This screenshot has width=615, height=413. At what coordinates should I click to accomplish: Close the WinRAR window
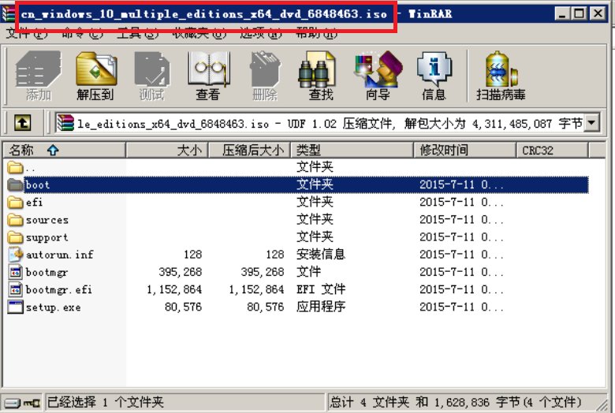(x=598, y=13)
